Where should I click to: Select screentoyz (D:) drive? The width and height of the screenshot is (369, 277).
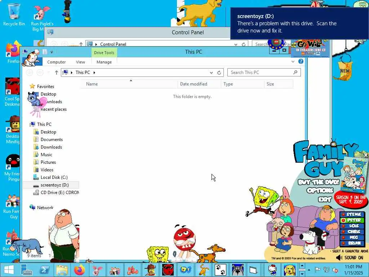click(55, 185)
